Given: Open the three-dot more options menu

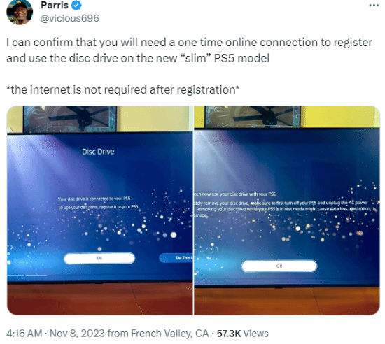Looking at the screenshot, I should tap(374, 6).
